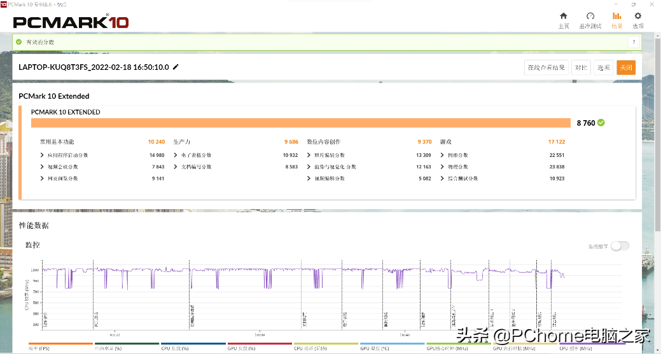Toggle the monitoring details (监控细节) switch

(619, 246)
